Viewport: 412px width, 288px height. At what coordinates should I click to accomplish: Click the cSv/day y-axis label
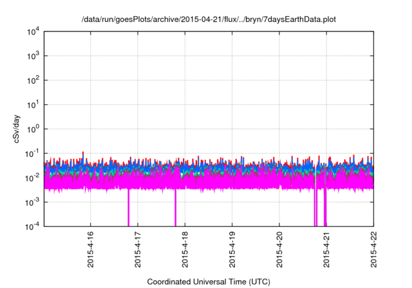[x=16, y=129]
